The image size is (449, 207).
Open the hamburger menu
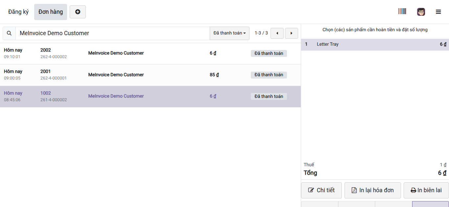tap(438, 12)
